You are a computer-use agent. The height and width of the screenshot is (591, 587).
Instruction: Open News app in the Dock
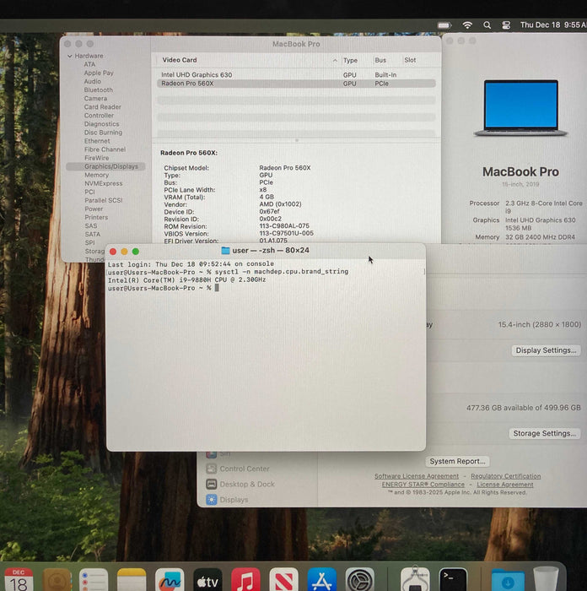[x=284, y=580]
